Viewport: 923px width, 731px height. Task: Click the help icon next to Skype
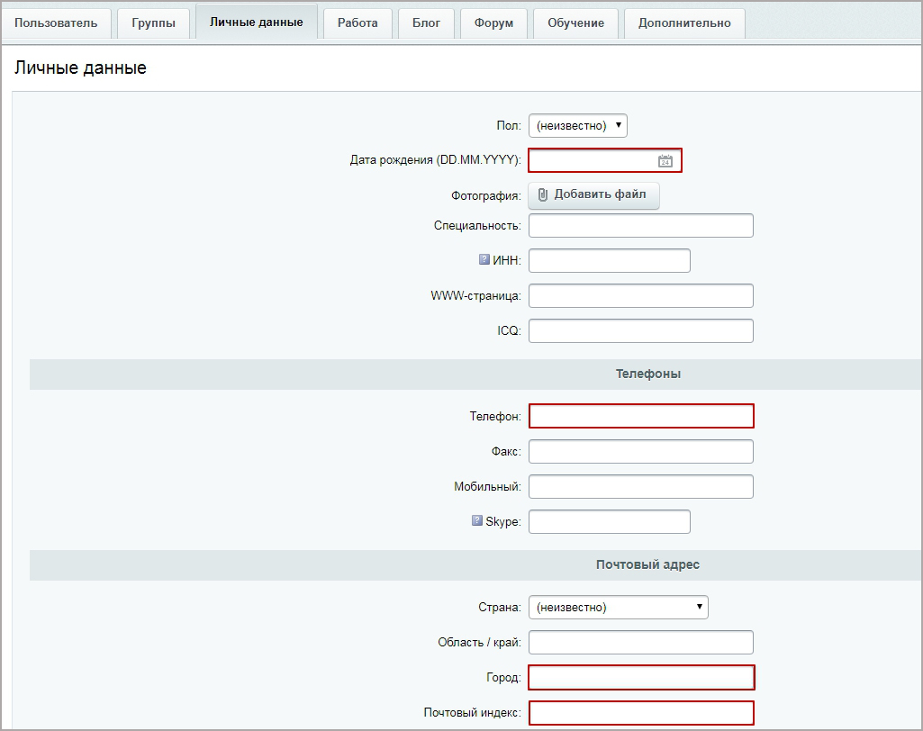[x=477, y=520]
